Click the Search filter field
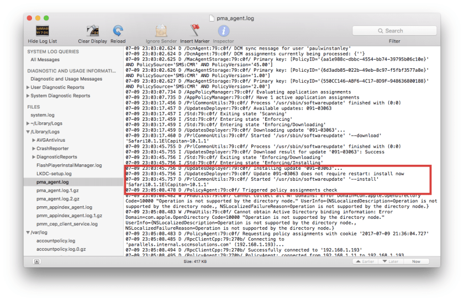The image size is (464, 301). tap(394, 31)
